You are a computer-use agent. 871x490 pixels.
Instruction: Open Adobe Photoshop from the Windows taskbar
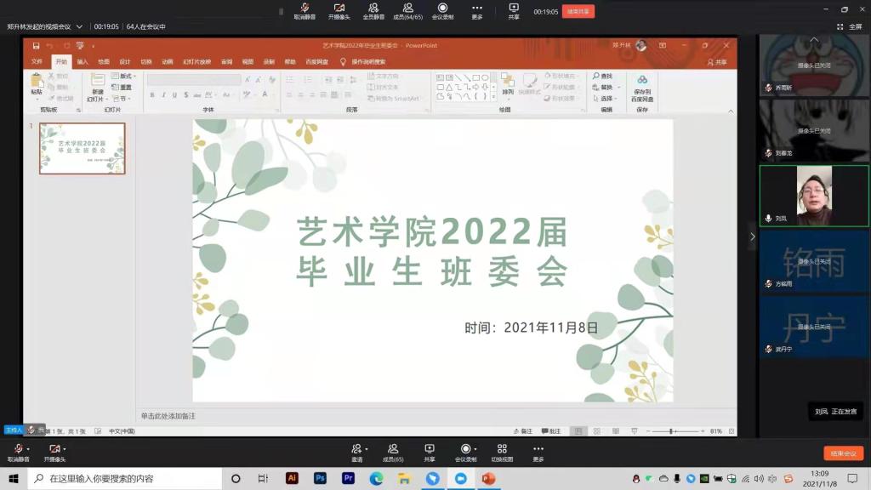click(320, 479)
